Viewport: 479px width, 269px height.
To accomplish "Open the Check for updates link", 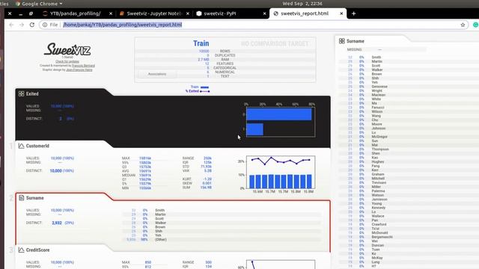I will click(67, 61).
